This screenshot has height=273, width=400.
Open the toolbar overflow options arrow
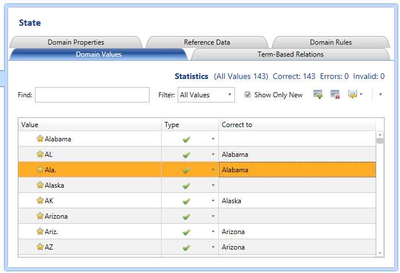click(380, 94)
